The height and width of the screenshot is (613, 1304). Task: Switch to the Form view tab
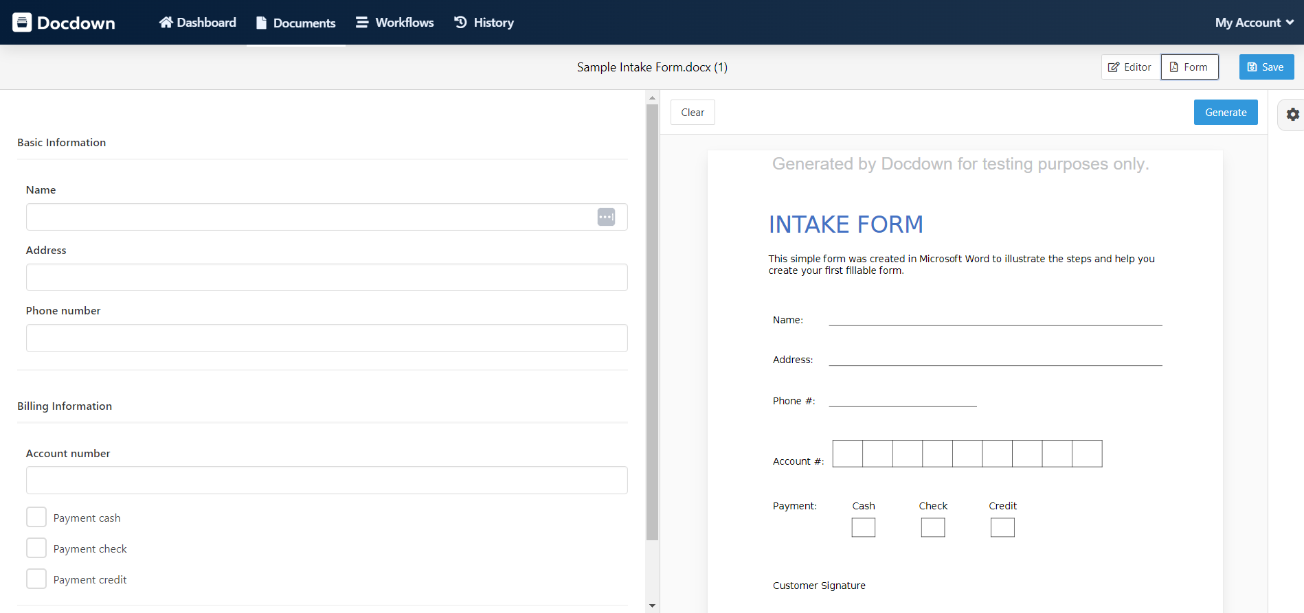(x=1189, y=67)
